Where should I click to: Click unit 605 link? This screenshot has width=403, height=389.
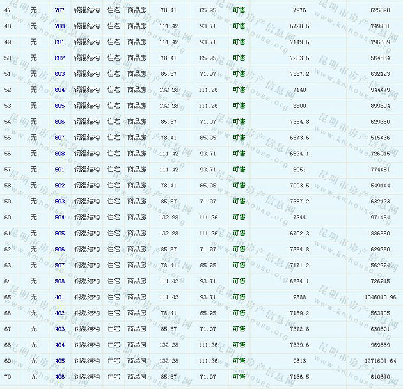(59, 106)
